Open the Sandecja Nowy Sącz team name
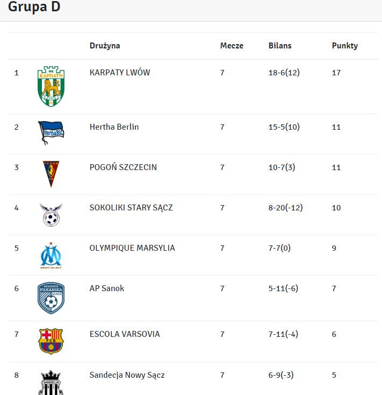 [127, 375]
